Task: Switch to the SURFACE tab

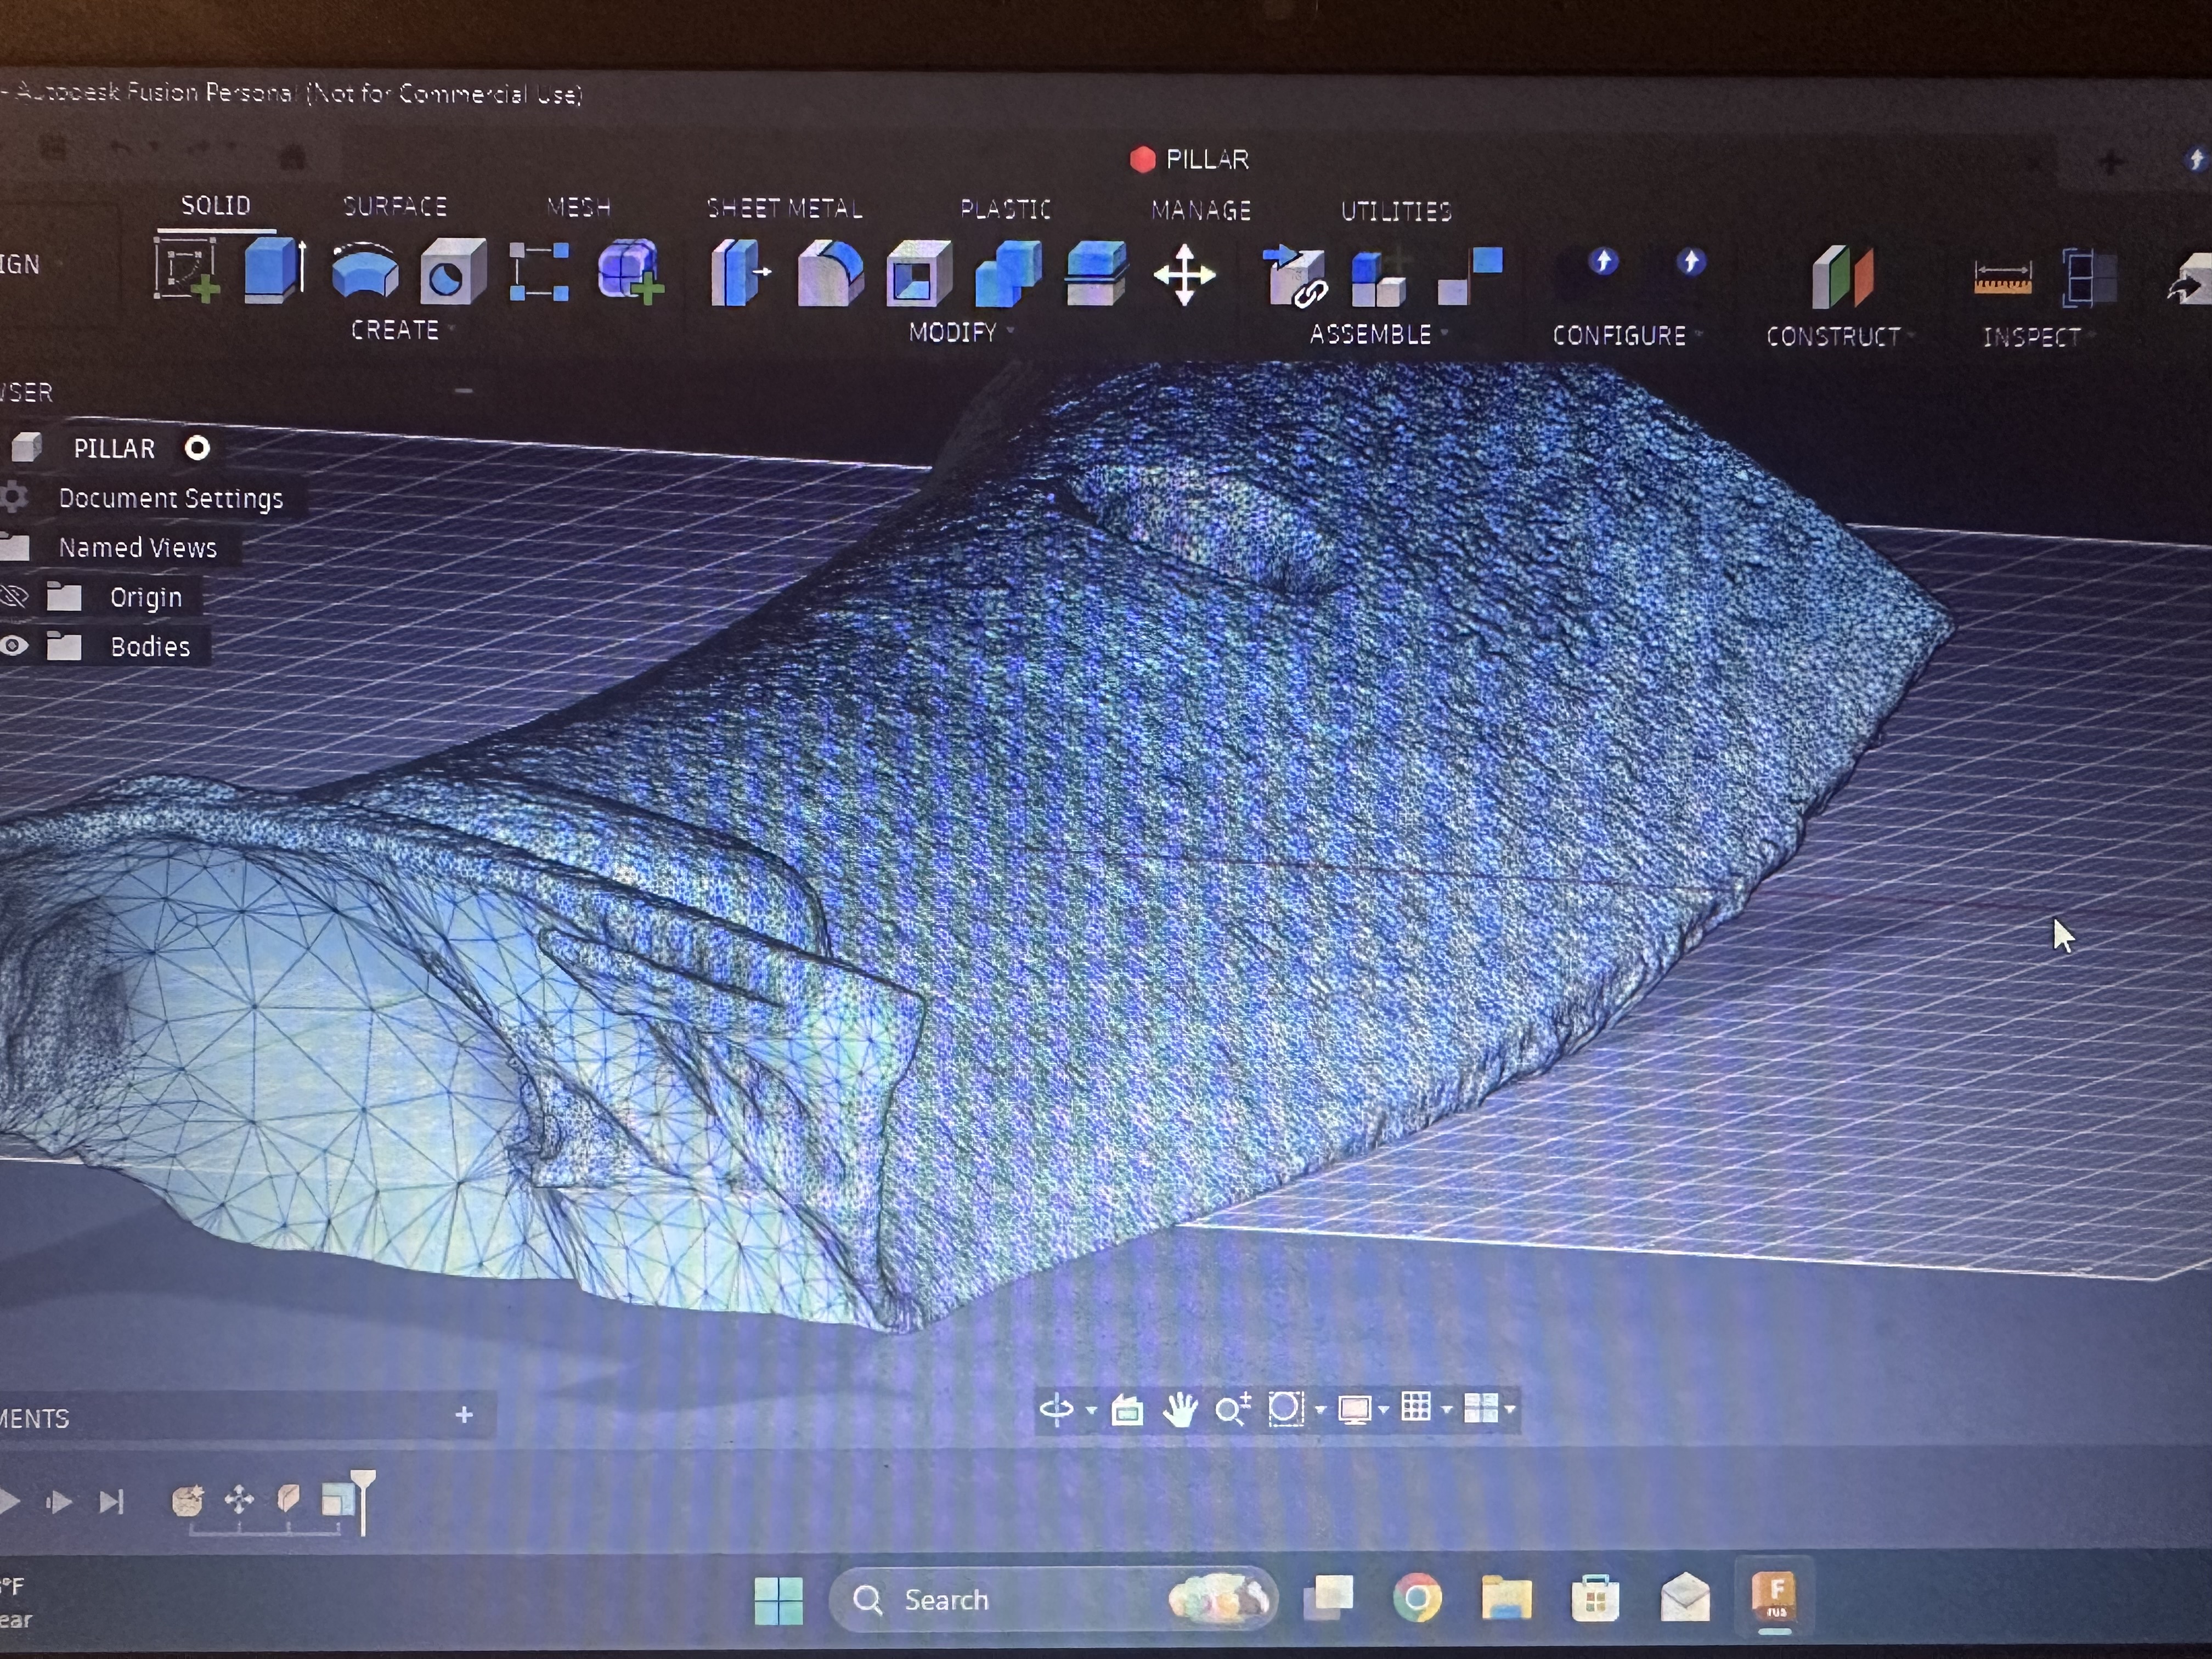Action: tap(394, 206)
